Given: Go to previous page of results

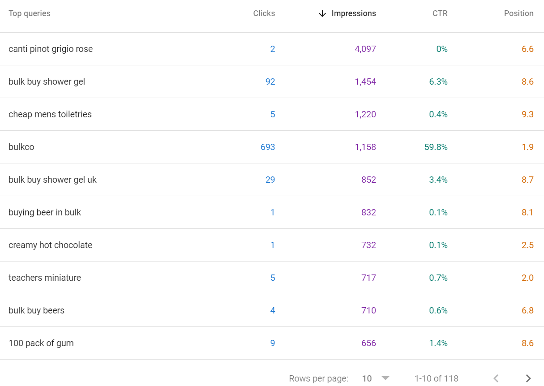Looking at the screenshot, I should coord(496,378).
